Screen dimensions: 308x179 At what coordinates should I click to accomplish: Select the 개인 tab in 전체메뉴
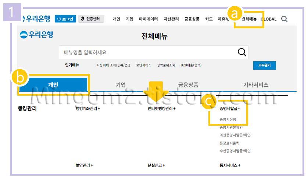53,85
